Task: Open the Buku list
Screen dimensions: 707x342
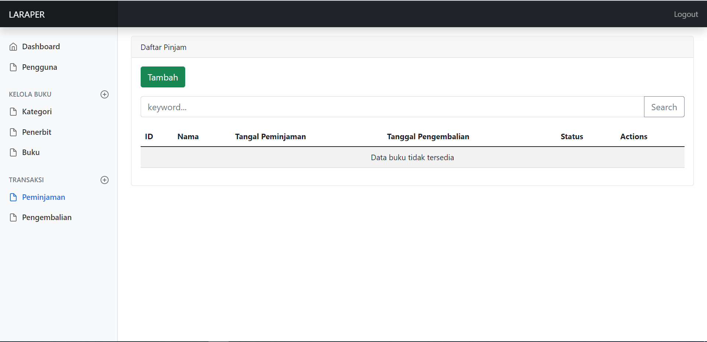Action: coord(31,152)
